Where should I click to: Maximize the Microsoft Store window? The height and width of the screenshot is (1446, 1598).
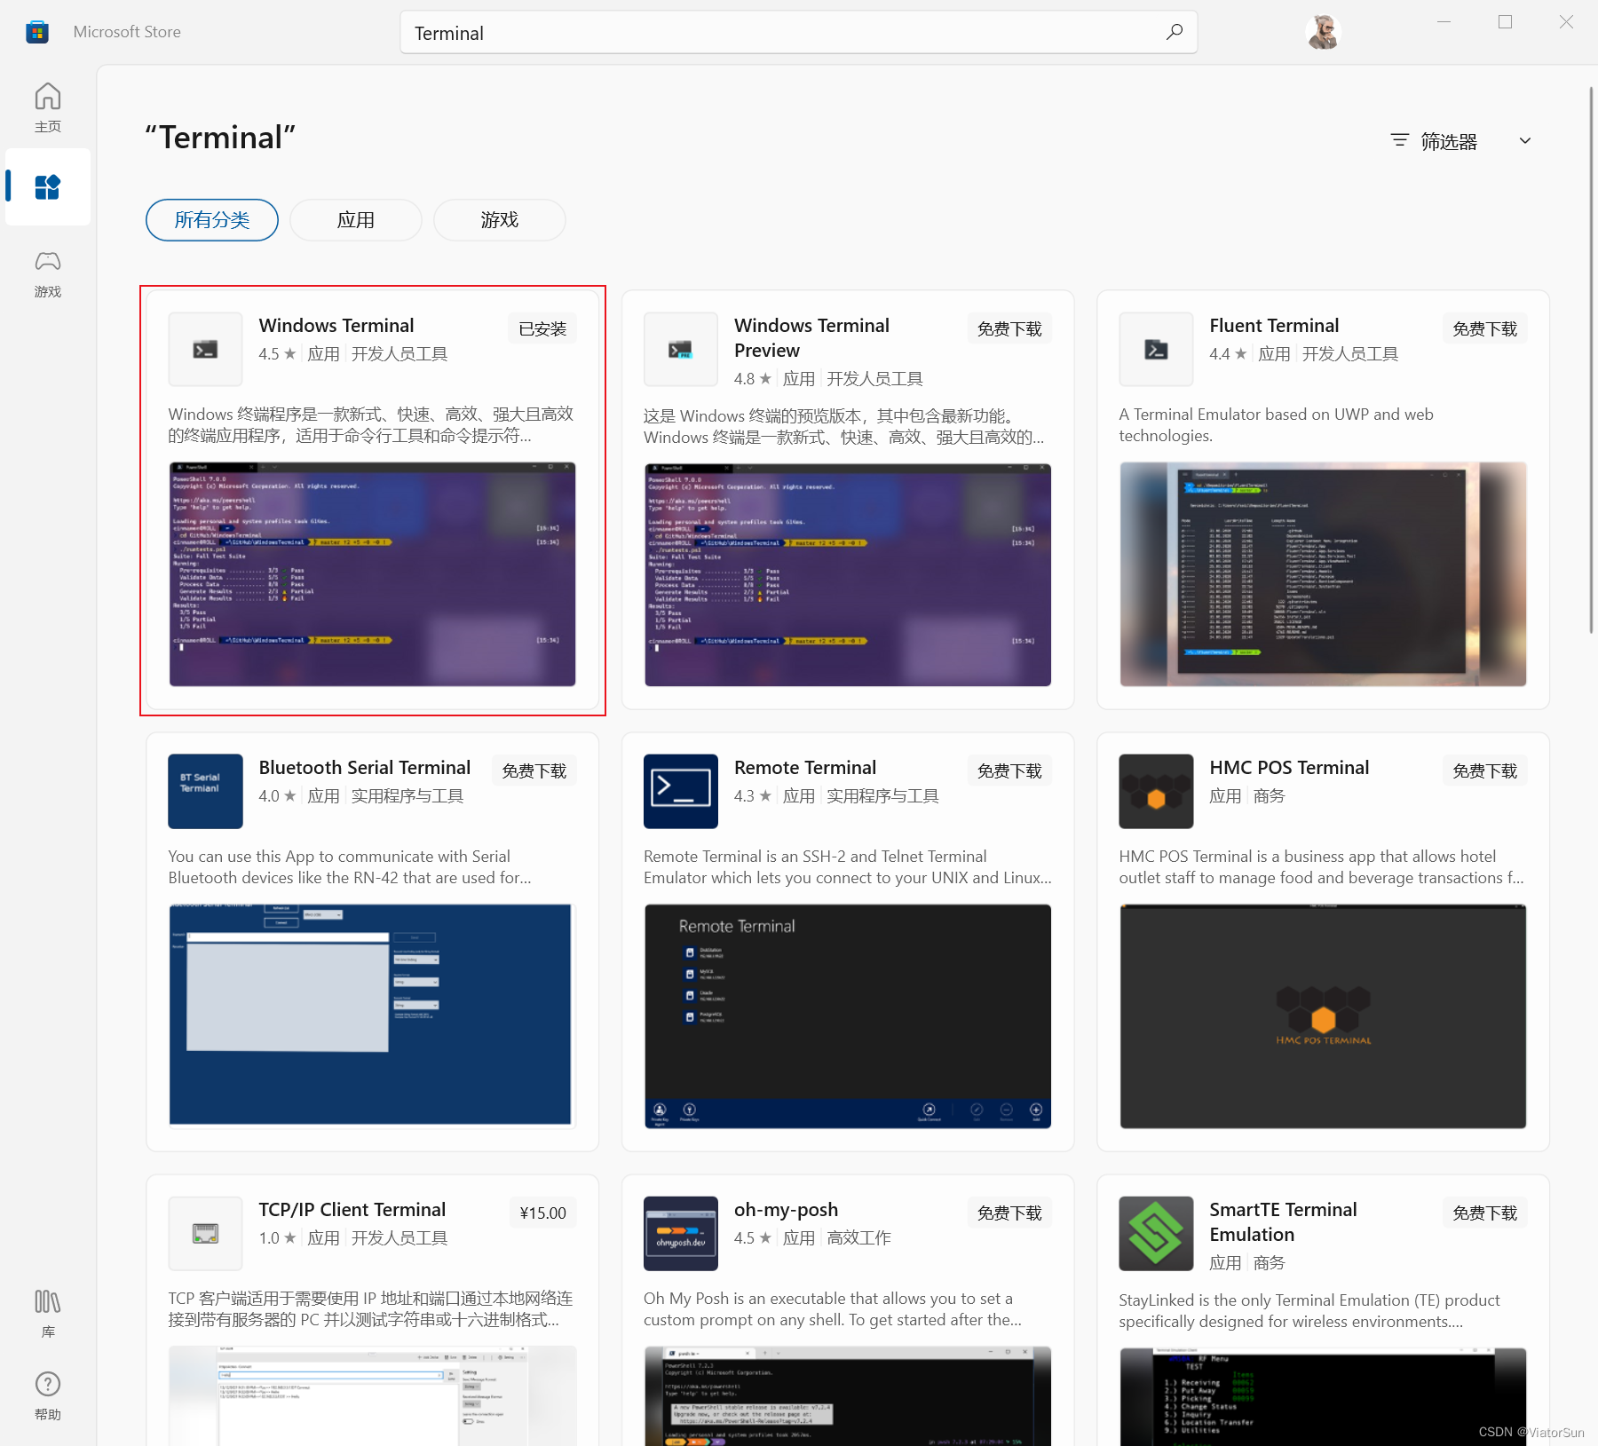[1505, 22]
